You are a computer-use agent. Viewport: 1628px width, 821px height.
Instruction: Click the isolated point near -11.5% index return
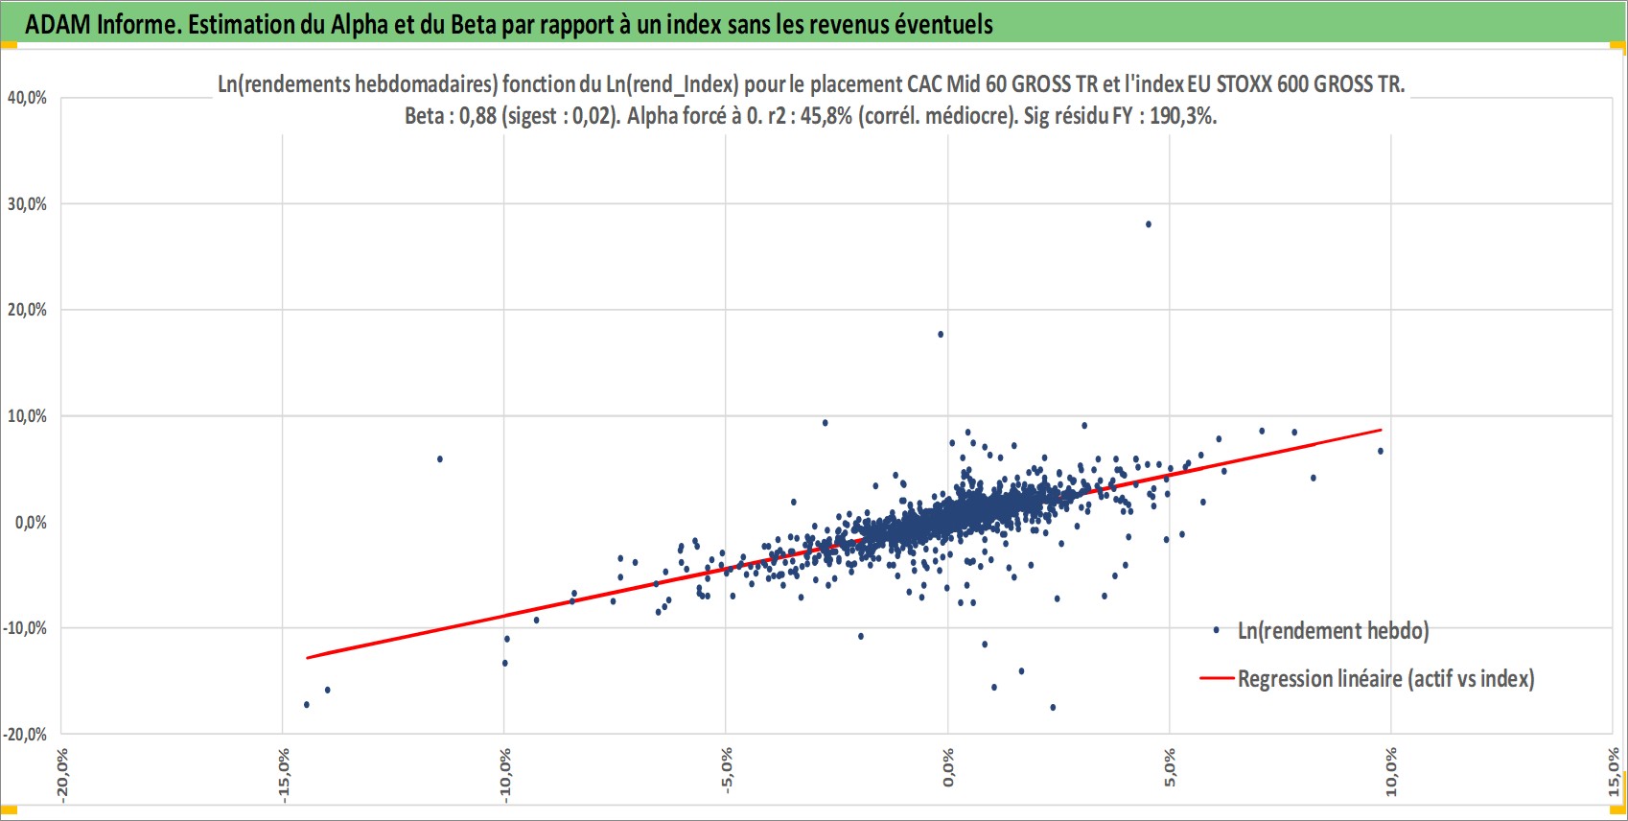pos(440,459)
